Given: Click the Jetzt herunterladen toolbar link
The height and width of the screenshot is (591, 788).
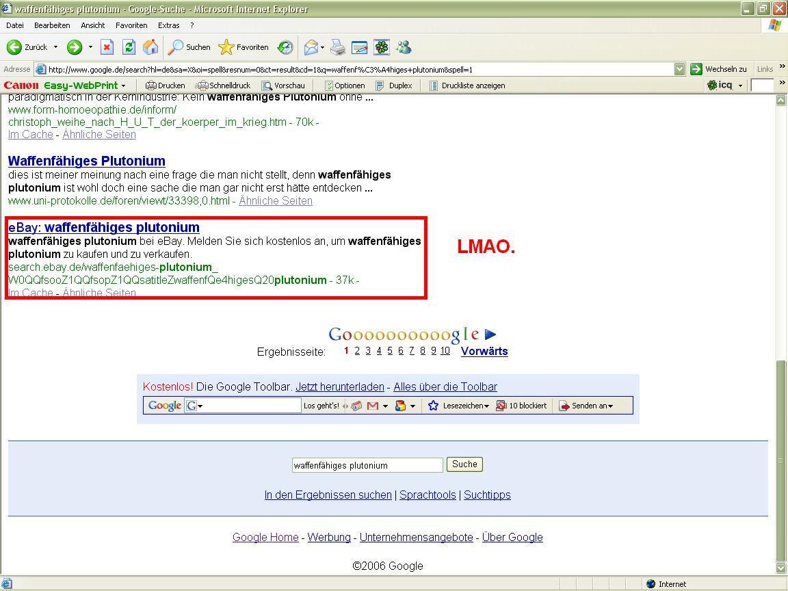Looking at the screenshot, I should click(x=340, y=387).
